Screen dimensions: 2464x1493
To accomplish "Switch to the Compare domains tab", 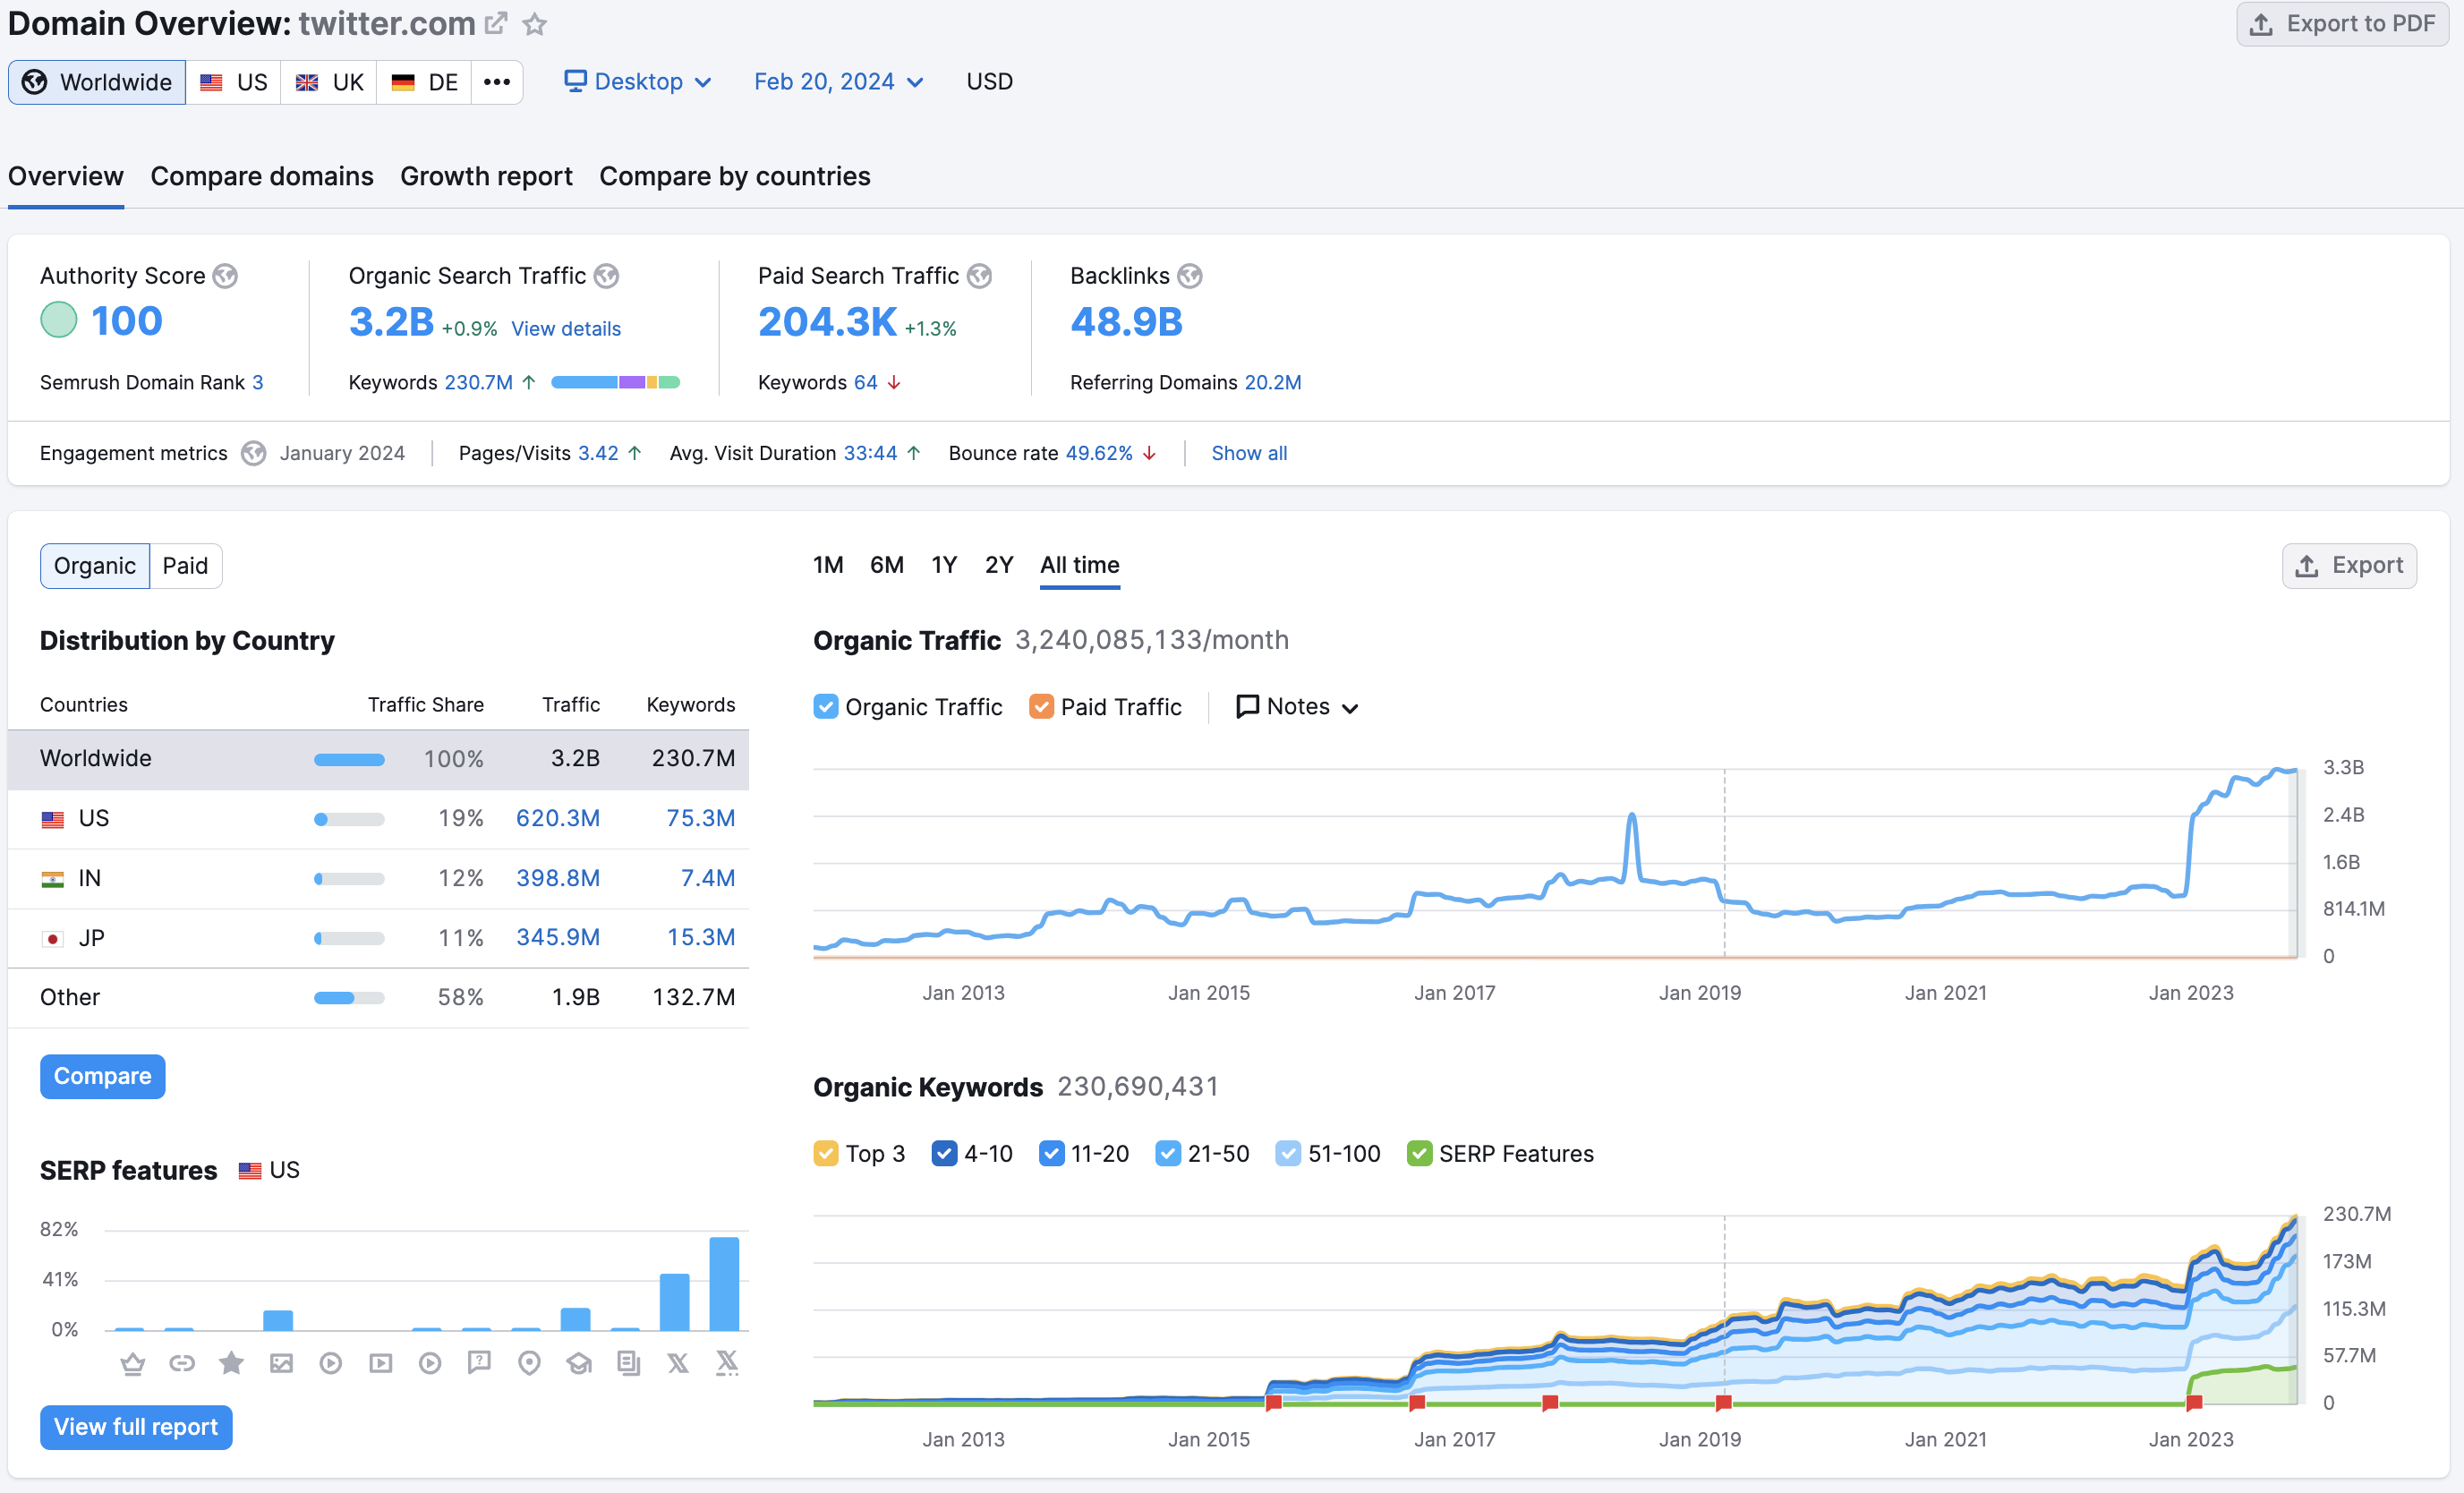I will coord(260,175).
